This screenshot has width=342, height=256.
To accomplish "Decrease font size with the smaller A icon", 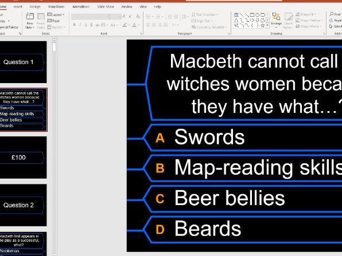I will click(x=130, y=17).
